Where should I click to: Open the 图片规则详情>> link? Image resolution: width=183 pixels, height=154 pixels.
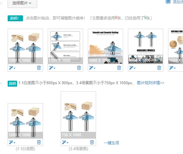point(151,83)
